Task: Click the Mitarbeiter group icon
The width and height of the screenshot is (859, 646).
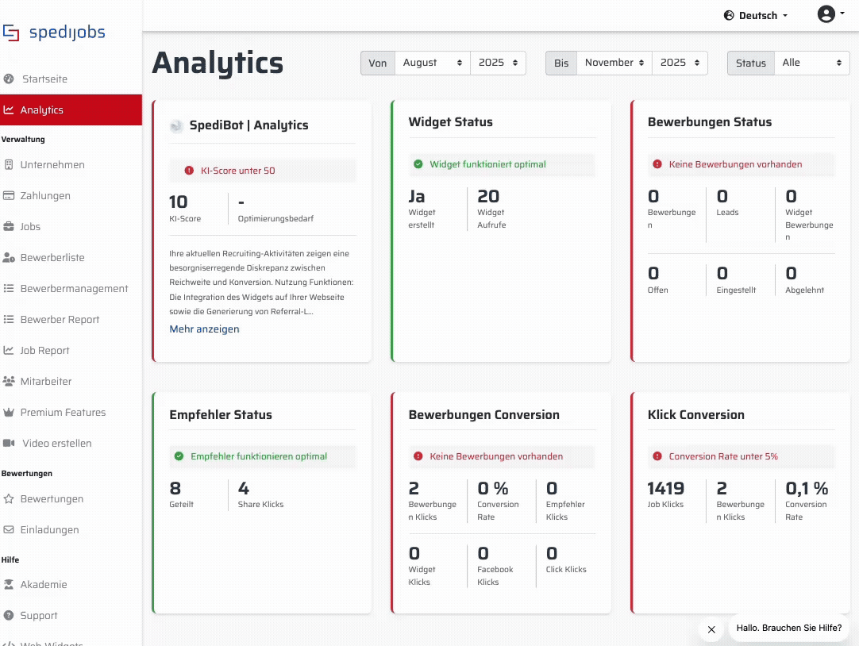Action: [x=9, y=381]
